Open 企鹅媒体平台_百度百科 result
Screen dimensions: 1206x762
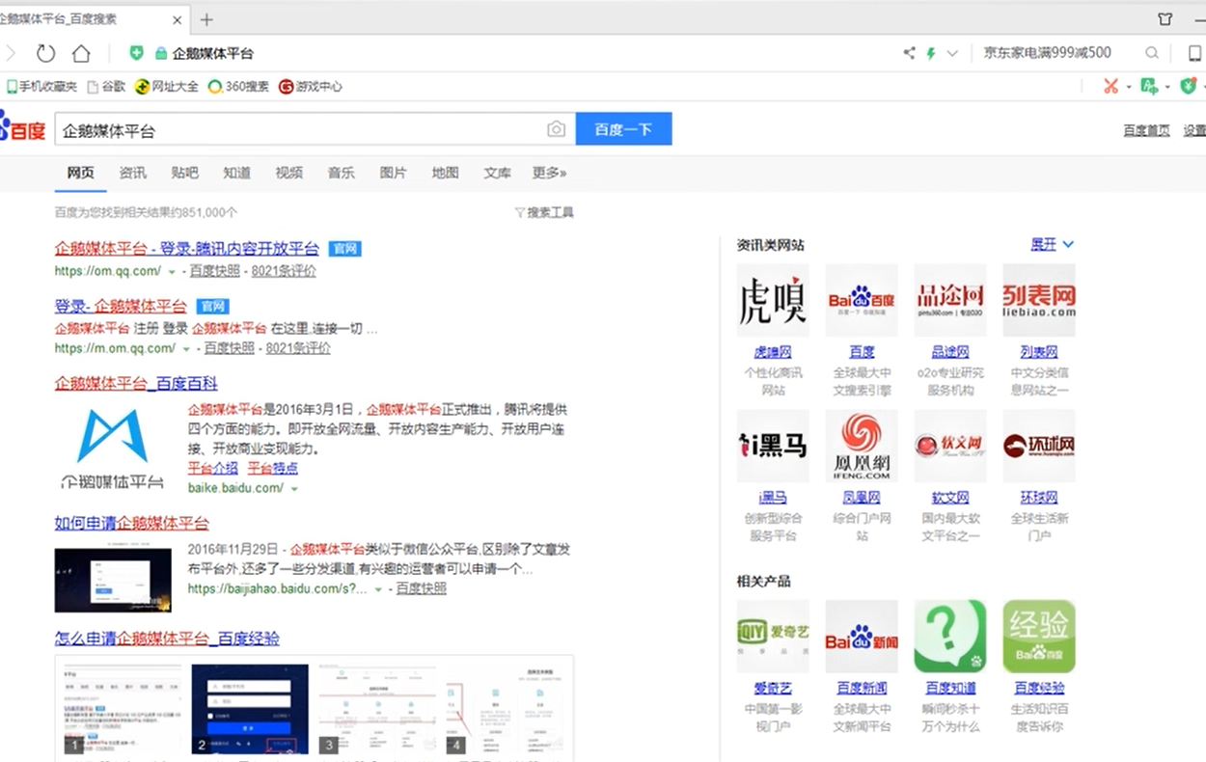coord(136,383)
